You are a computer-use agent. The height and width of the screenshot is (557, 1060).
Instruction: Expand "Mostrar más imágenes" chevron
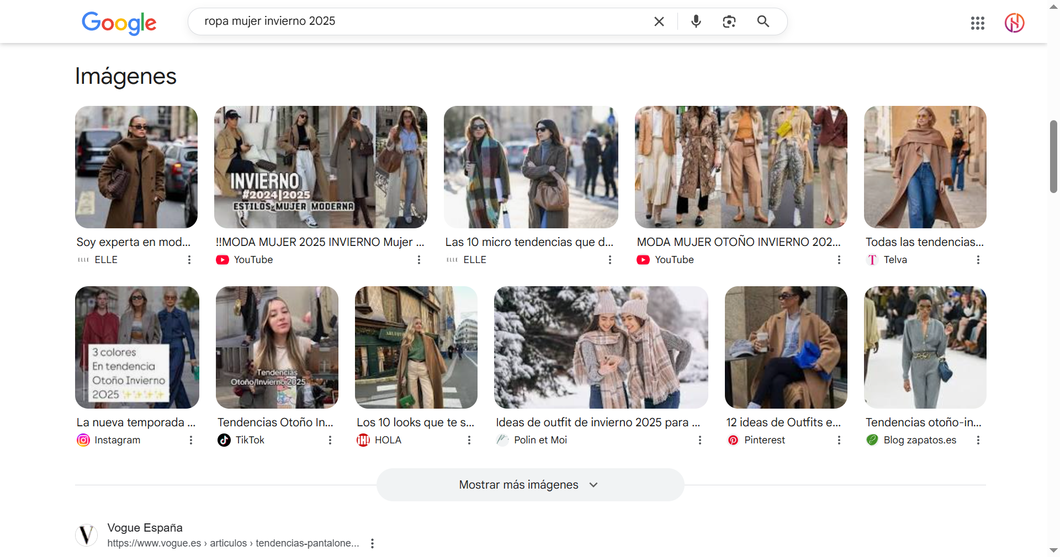click(593, 485)
